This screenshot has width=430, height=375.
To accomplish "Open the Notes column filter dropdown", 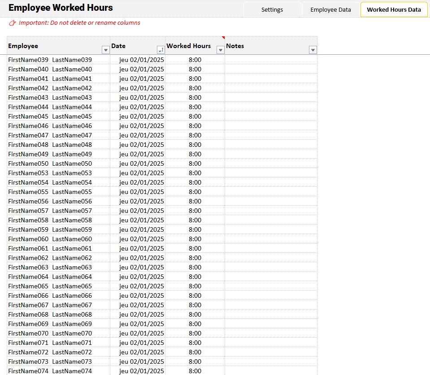I will (313, 50).
